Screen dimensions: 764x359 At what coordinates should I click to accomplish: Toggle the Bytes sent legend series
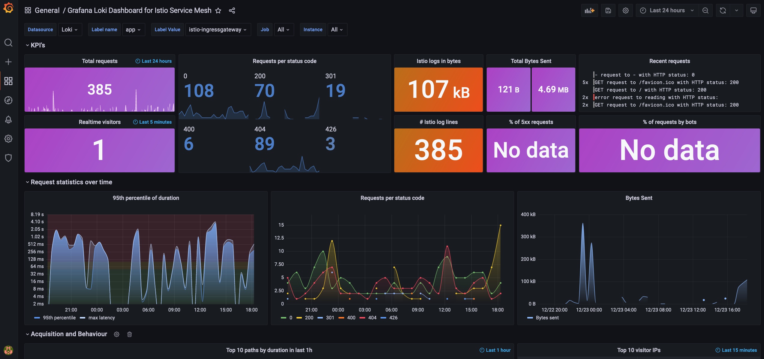tap(547, 318)
